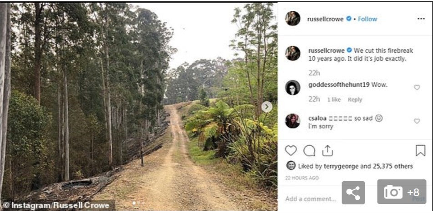Click the gray share button overlay

353,193
